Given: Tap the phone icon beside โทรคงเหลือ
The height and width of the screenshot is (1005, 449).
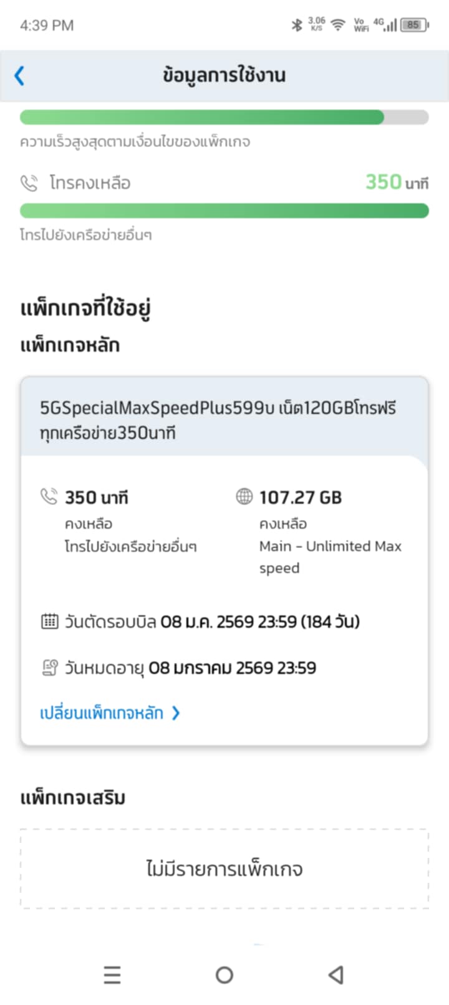Looking at the screenshot, I should (29, 183).
